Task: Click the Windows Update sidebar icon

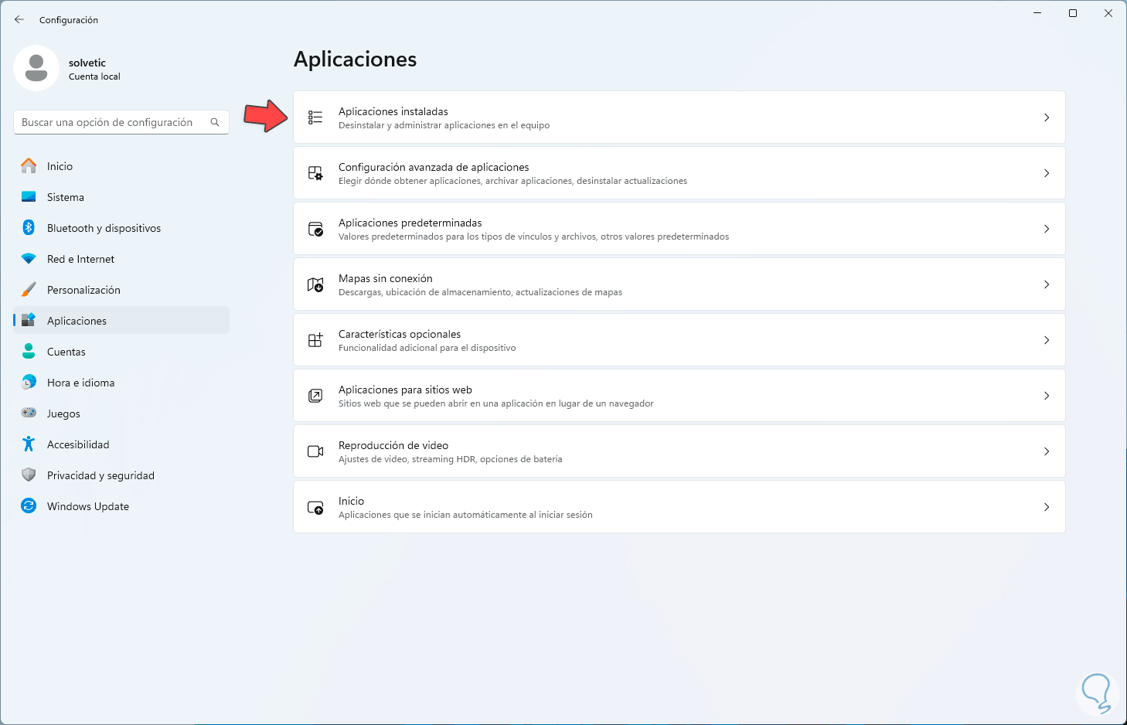Action: (x=29, y=506)
